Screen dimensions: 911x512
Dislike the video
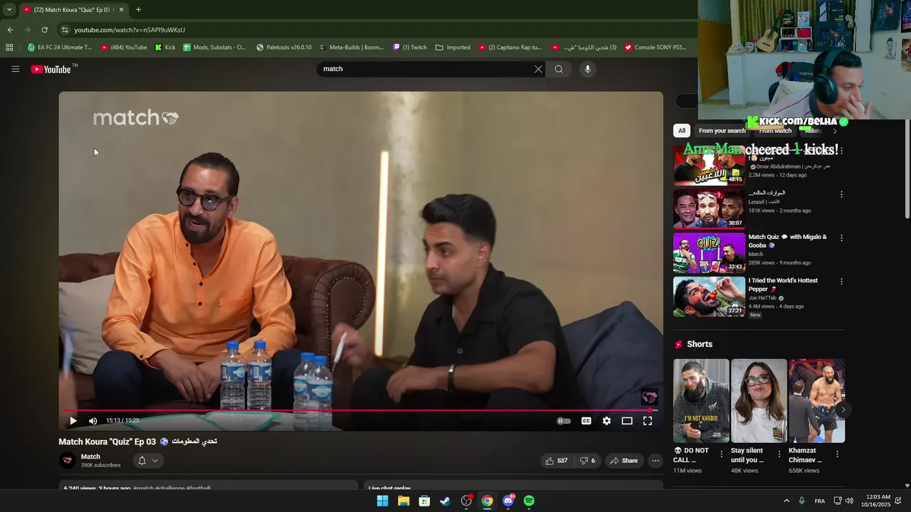point(587,461)
